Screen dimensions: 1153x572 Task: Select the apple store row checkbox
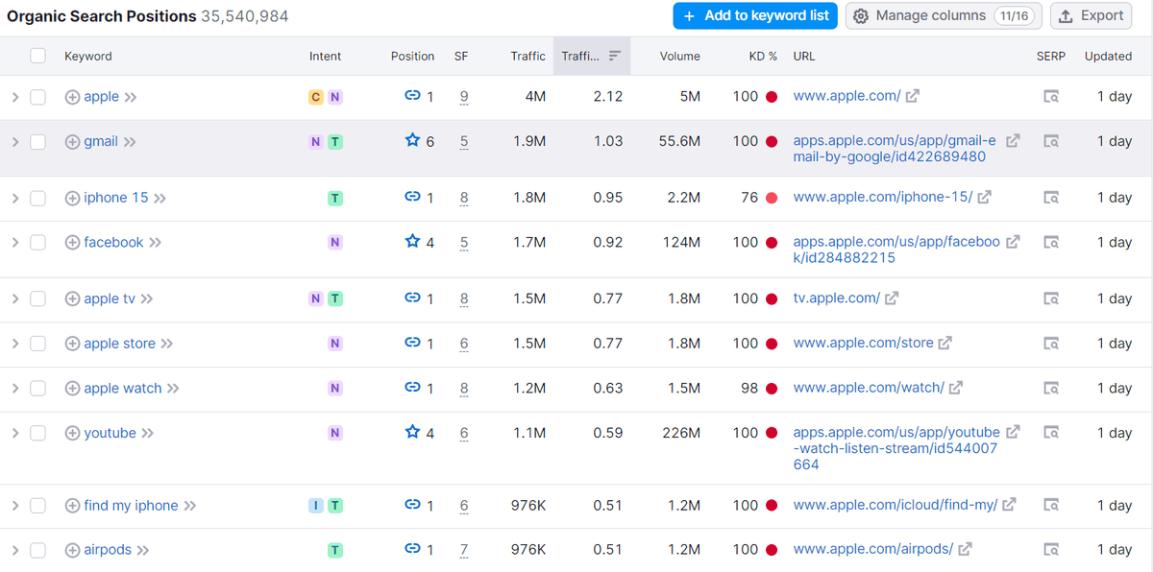coord(37,344)
